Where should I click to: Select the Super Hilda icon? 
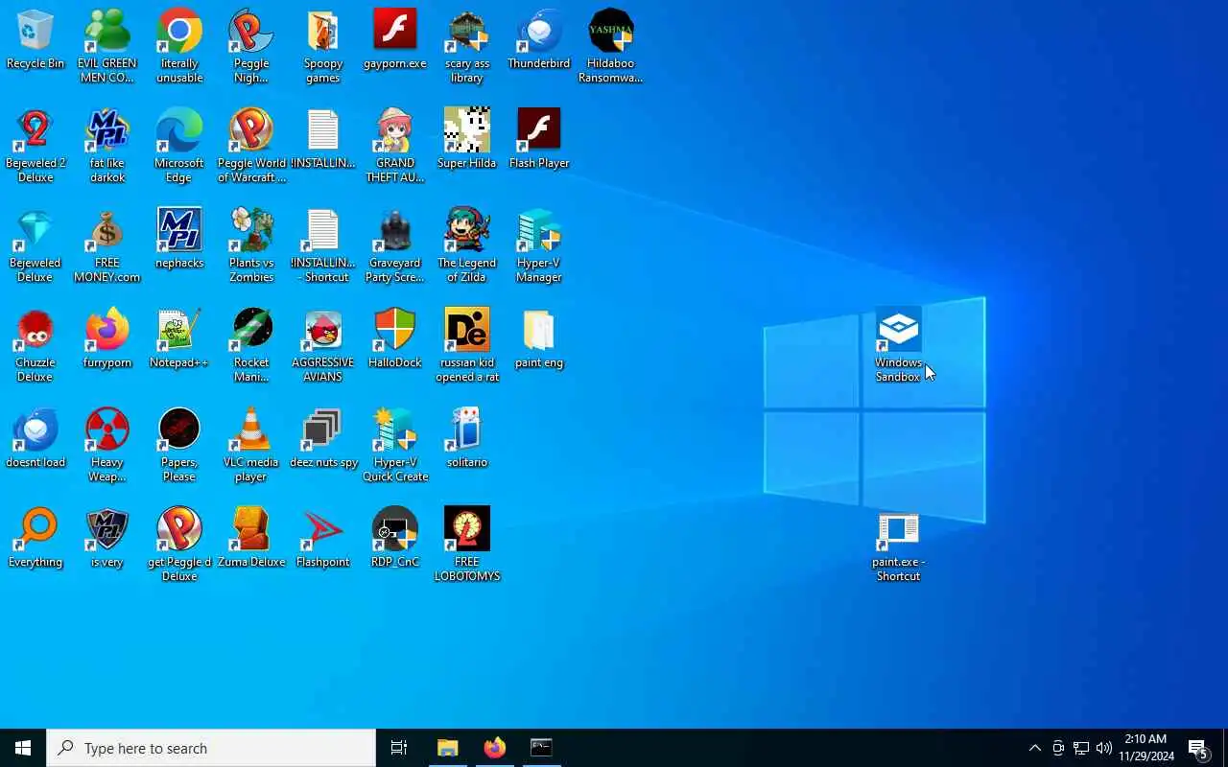point(467,140)
